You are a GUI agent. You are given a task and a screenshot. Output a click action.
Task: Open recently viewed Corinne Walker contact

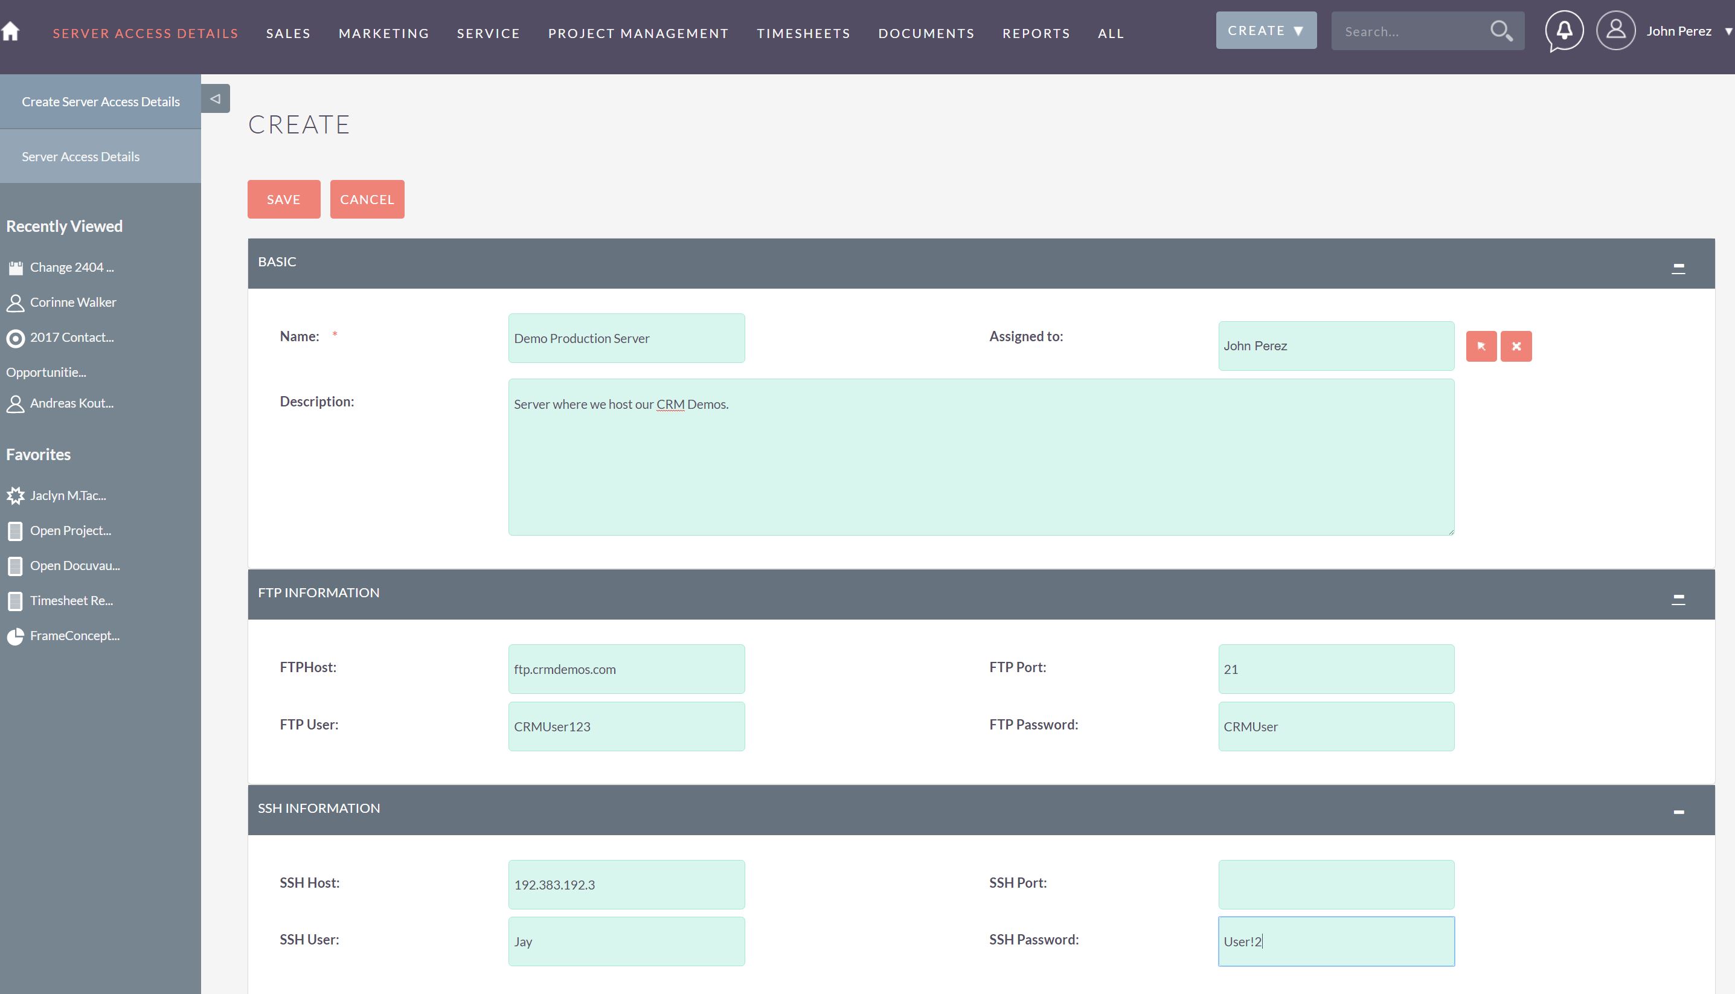[73, 303]
